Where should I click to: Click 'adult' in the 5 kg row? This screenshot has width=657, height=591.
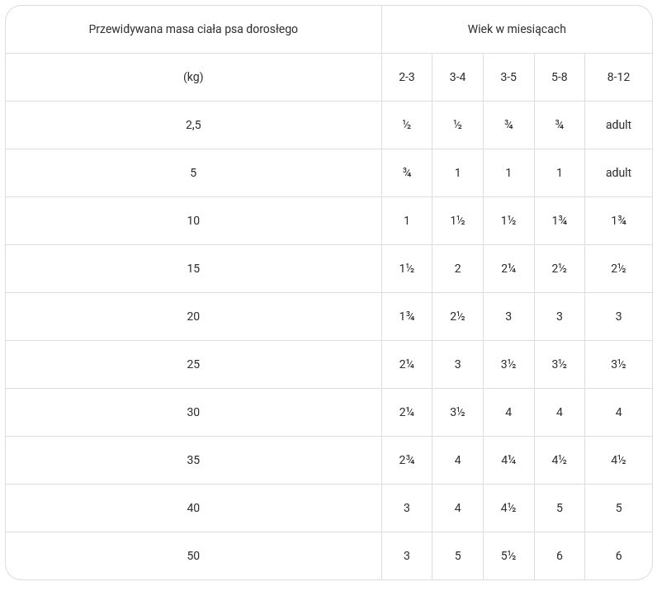coord(618,173)
